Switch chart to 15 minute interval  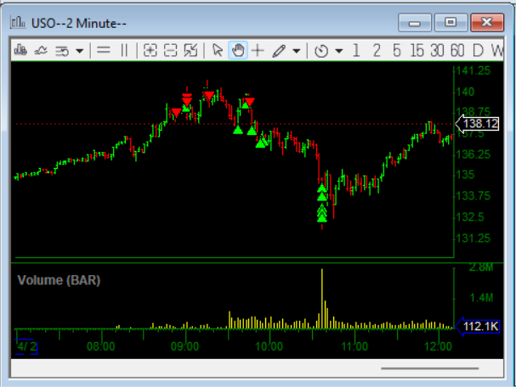pyautogui.click(x=417, y=51)
